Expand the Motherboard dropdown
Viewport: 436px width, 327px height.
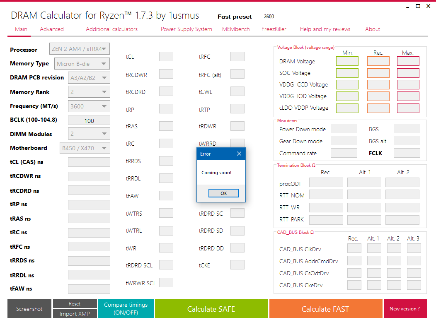85,148
